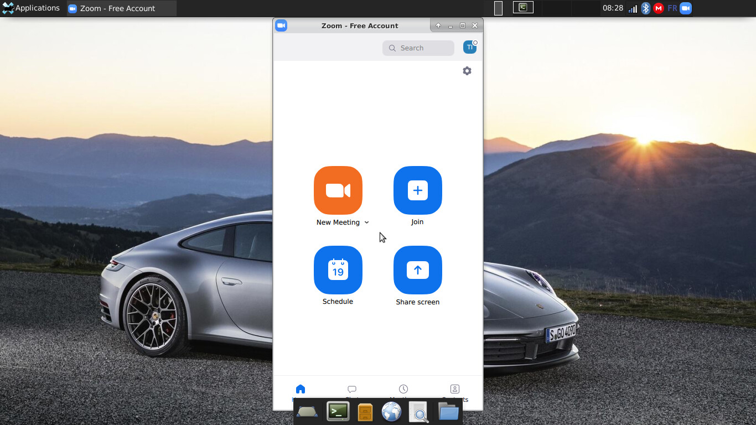This screenshot has width=756, height=425.
Task: Open Zoom settings gear icon
Action: click(467, 71)
